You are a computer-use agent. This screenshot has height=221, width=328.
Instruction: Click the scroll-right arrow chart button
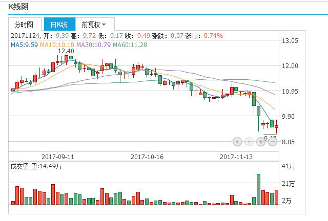tap(249, 142)
